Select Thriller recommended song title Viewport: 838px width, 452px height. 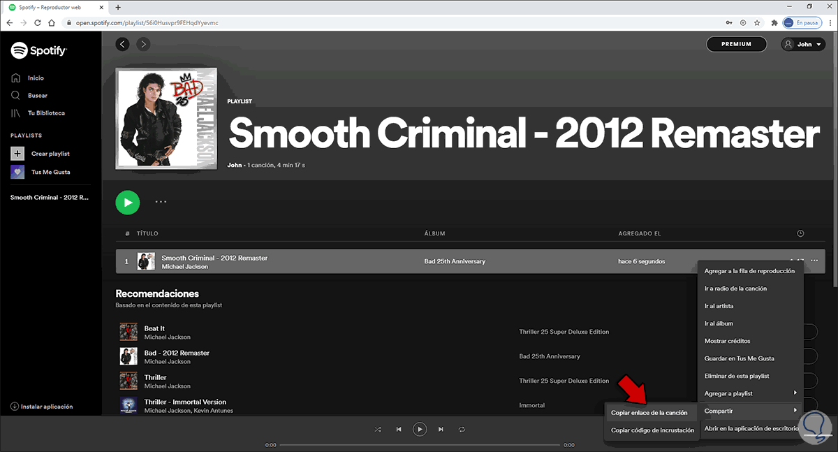pyautogui.click(x=155, y=377)
